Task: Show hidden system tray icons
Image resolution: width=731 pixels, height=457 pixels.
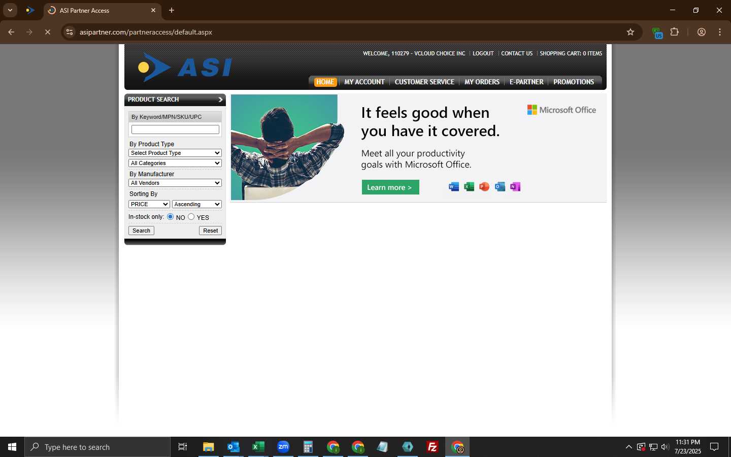Action: tap(628, 447)
